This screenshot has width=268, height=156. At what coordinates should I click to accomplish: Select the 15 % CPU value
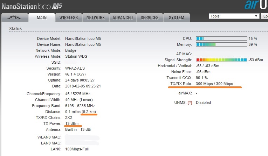pos(253,38)
